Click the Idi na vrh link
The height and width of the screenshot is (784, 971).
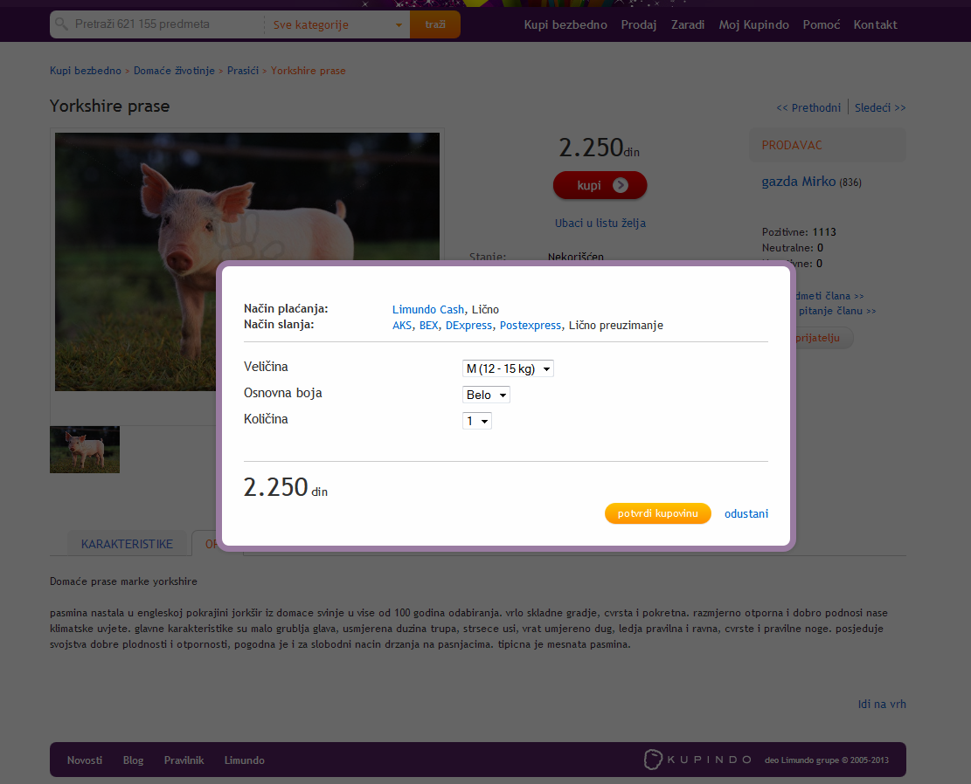coord(882,704)
